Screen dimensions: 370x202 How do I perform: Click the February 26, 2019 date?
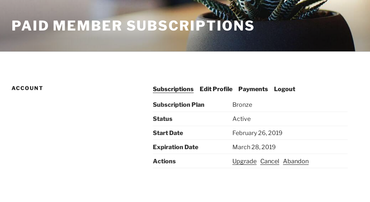coord(257,133)
